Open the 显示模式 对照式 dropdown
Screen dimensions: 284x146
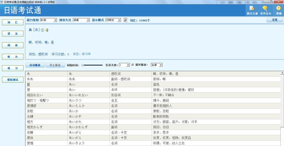(113, 20)
